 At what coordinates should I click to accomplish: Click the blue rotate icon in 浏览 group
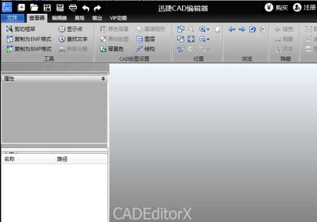252,29
